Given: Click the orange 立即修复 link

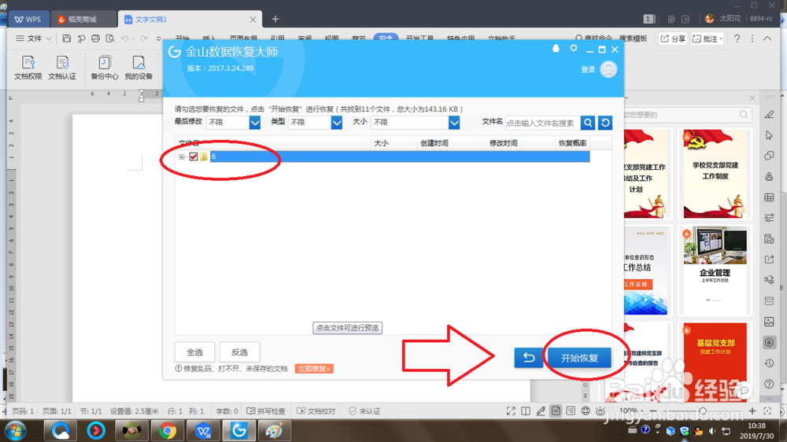Looking at the screenshot, I should tap(314, 369).
